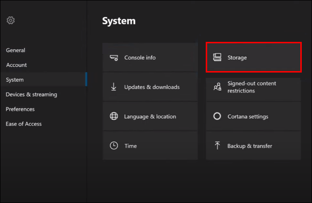The width and height of the screenshot is (312, 203).
Task: Click the Updates & downloads arrow icon
Action: tap(114, 87)
